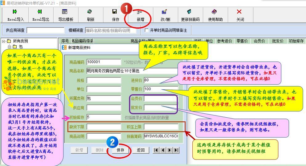This screenshot has height=166, width=306.
Task: Jump to first record navigation arrow
Action: pyautogui.click(x=156, y=150)
